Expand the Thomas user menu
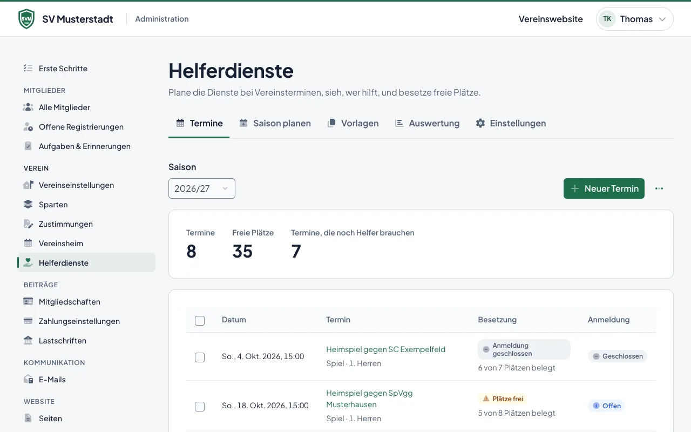The image size is (691, 432). [x=635, y=19]
